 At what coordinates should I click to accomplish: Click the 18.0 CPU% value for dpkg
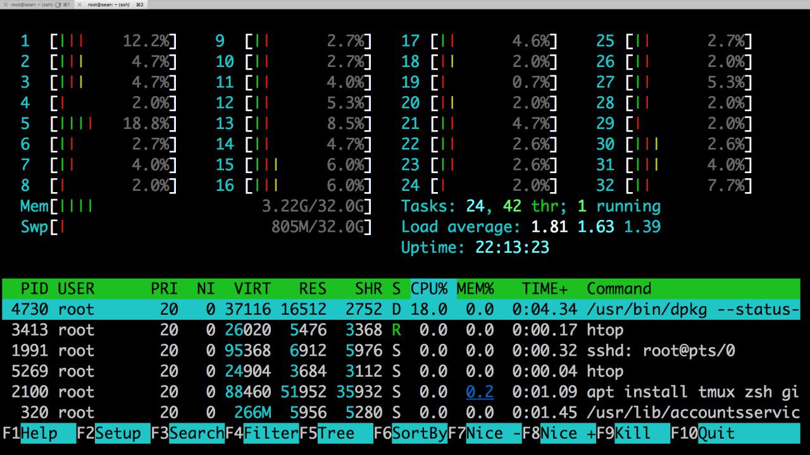[x=429, y=310]
